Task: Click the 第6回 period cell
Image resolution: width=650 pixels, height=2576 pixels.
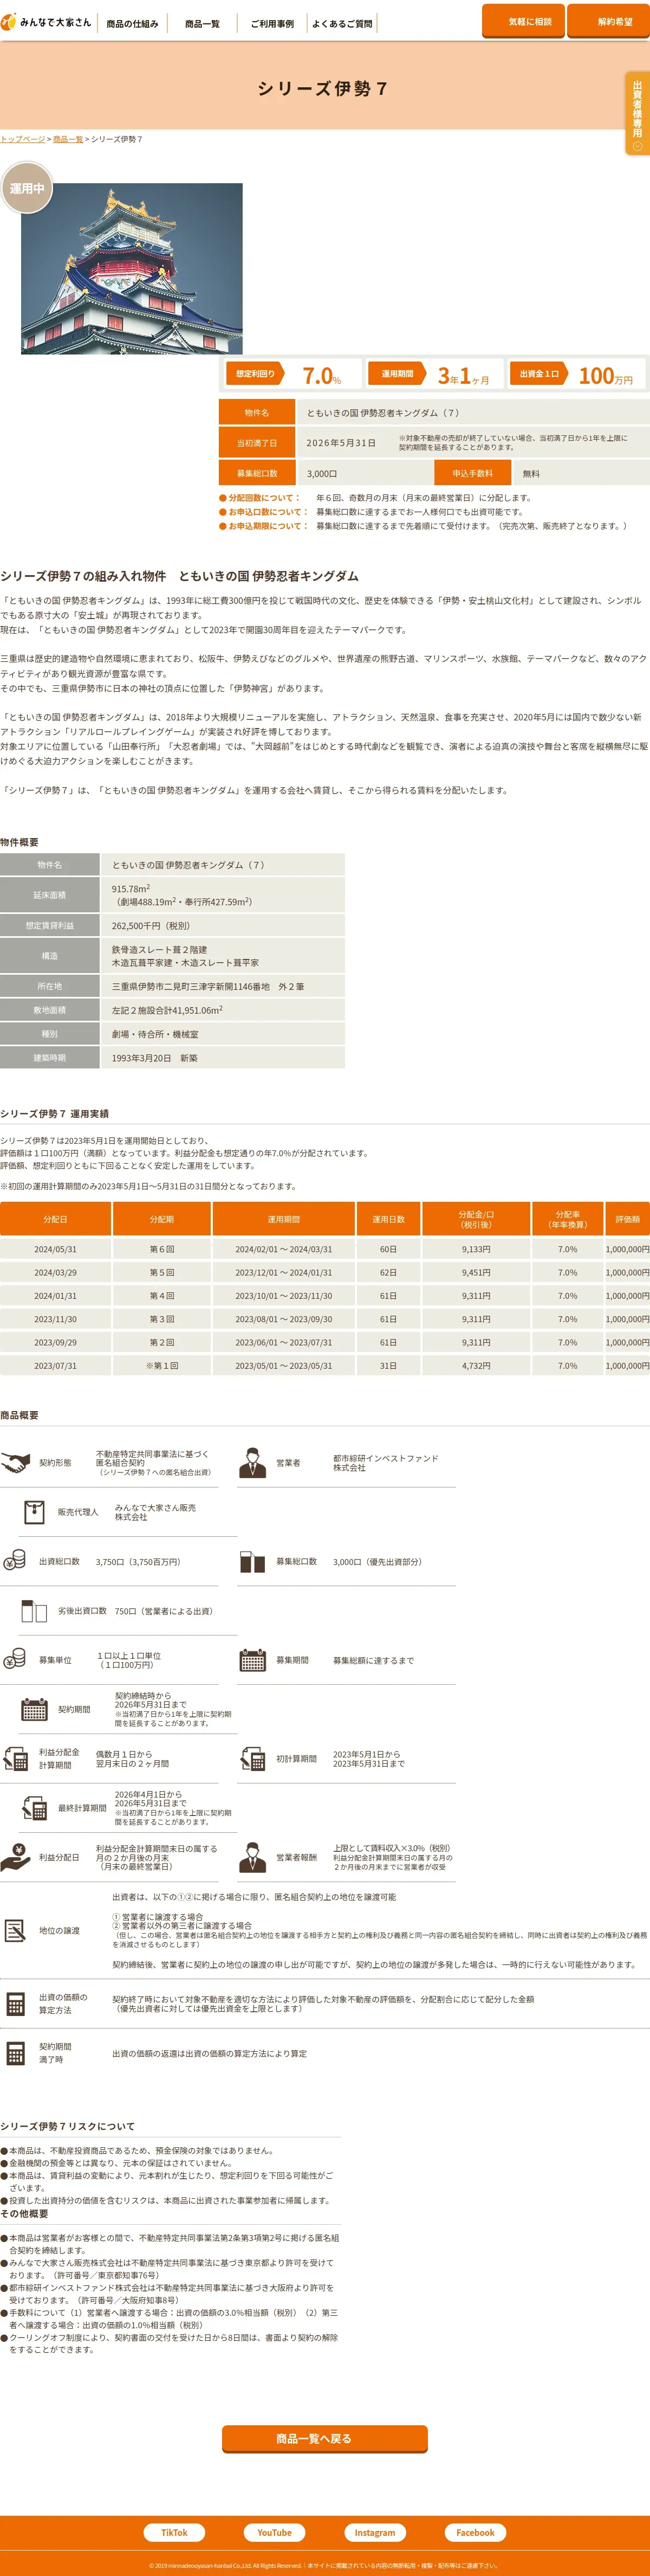Action: click(162, 1249)
